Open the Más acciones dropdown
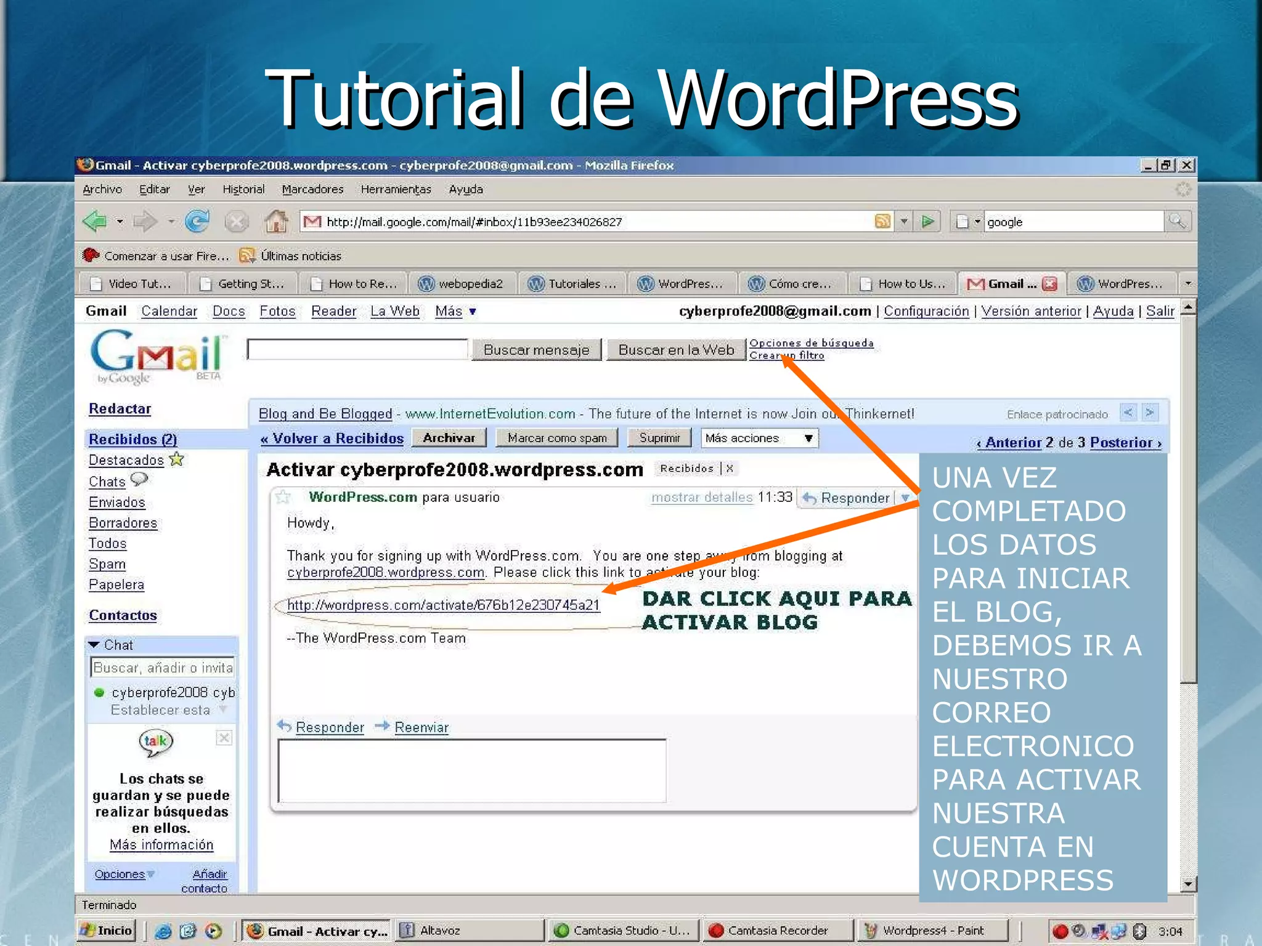 (x=759, y=439)
